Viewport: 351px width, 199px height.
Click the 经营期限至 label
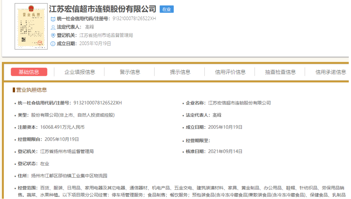198,140
